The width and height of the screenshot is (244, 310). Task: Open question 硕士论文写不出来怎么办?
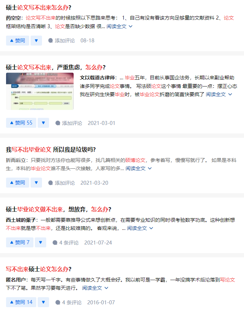point(38,7)
